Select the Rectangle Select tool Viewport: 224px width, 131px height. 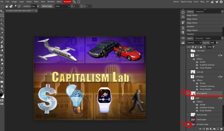[x=2, y=15]
